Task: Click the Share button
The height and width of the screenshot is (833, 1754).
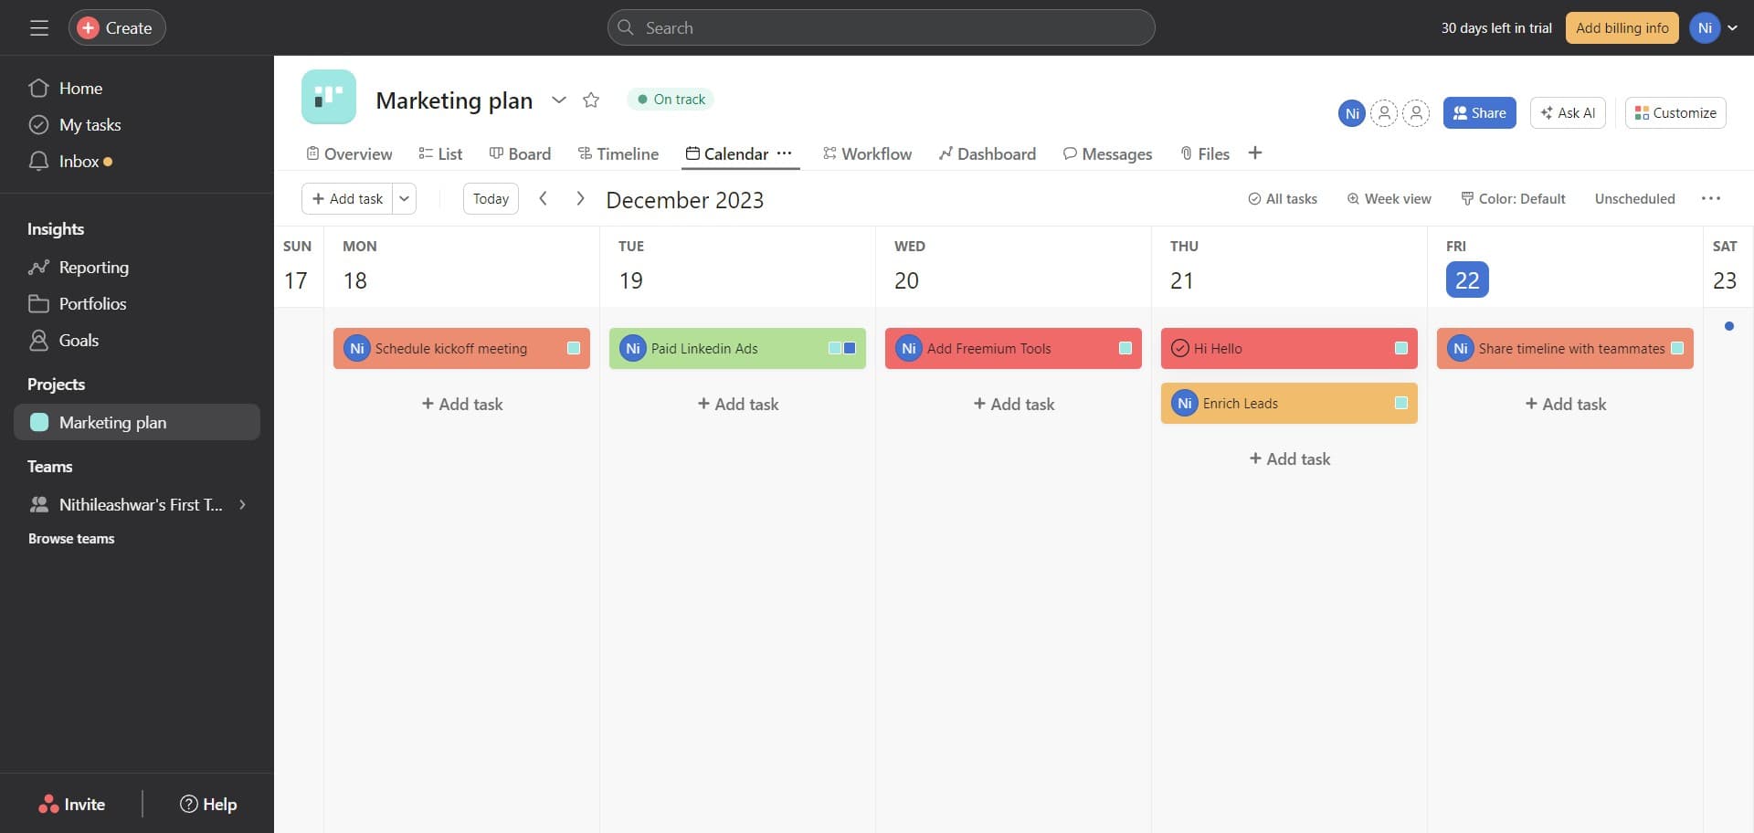Action: (x=1479, y=112)
